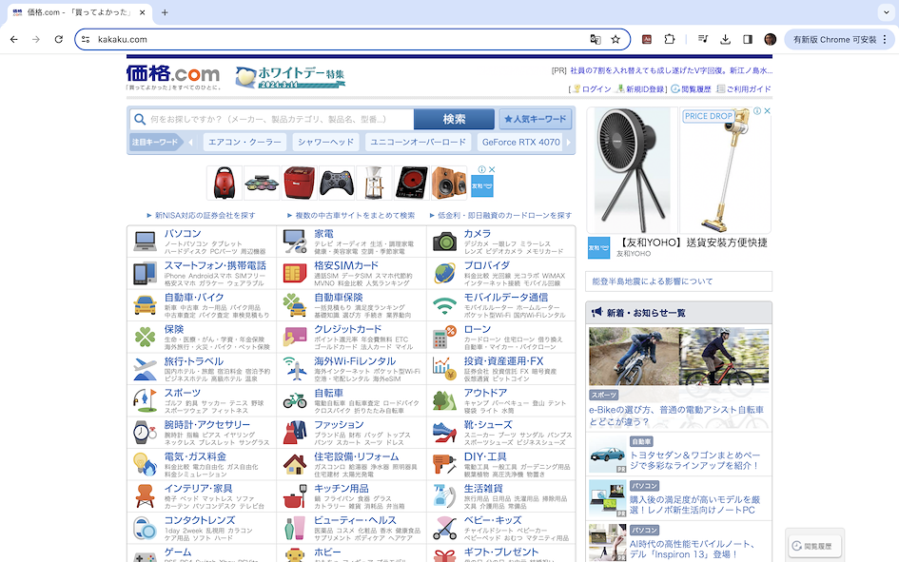899x562 pixels.
Task: Click the 検索 search button
Action: point(454,119)
